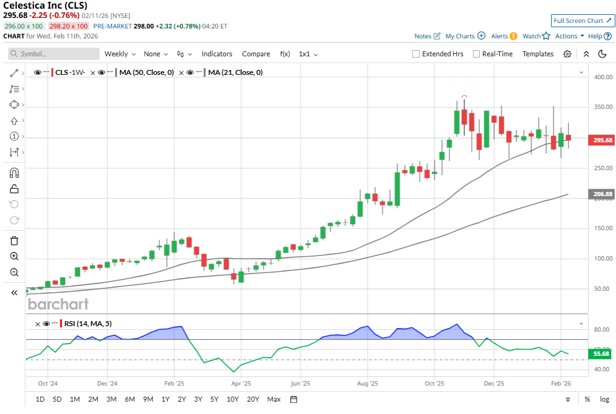Open the Full Screen Chart button
The width and height of the screenshot is (616, 414).
coord(583,21)
